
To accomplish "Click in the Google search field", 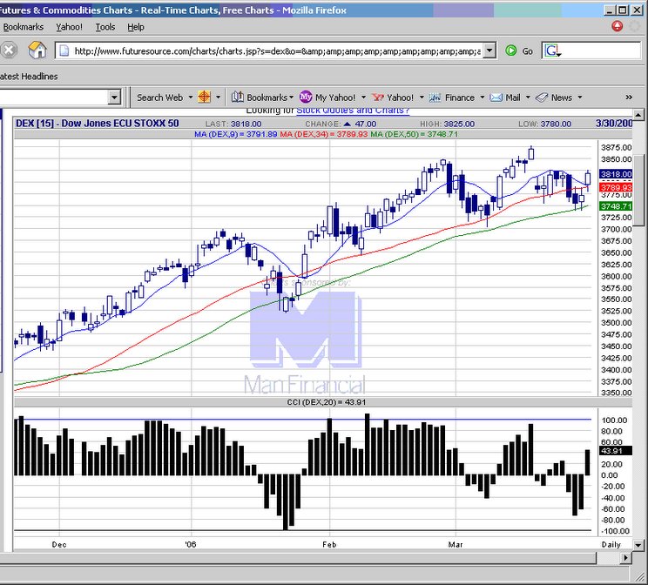I will pyautogui.click(x=601, y=50).
